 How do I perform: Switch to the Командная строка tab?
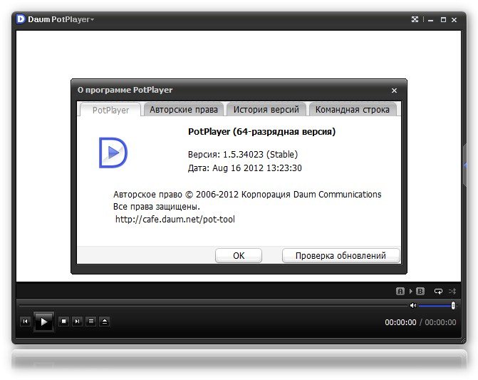353,110
